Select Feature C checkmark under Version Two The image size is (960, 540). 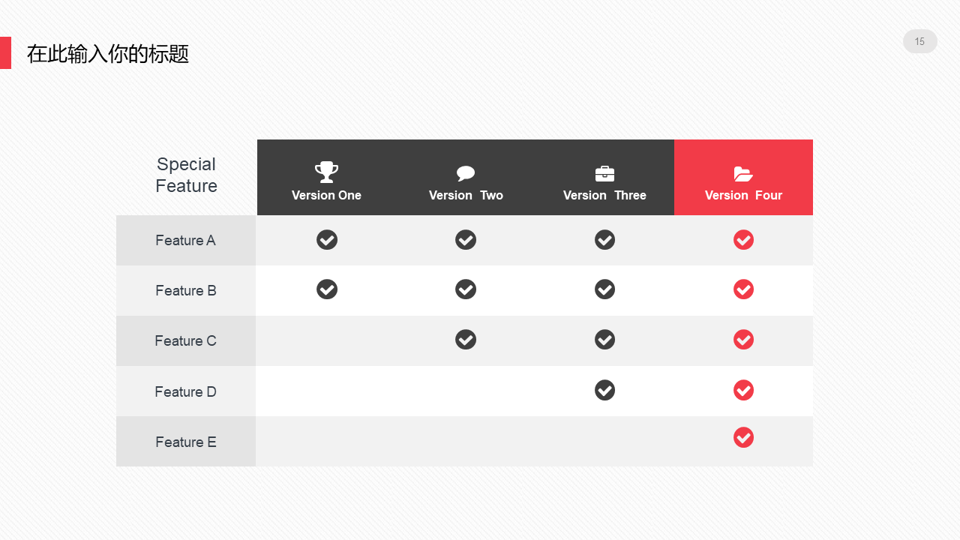click(x=466, y=340)
